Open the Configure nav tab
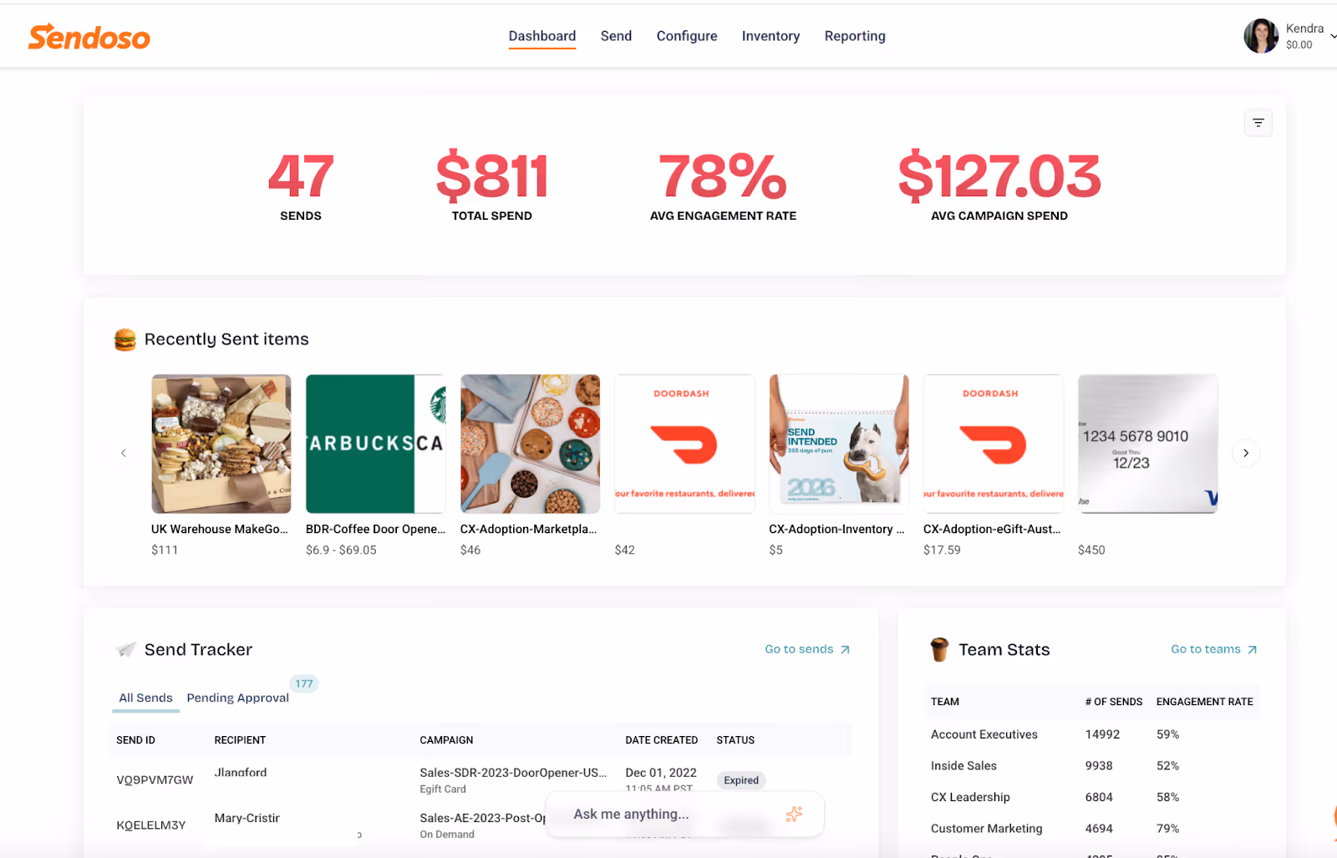Viewport: 1337px width, 858px height. (x=687, y=36)
